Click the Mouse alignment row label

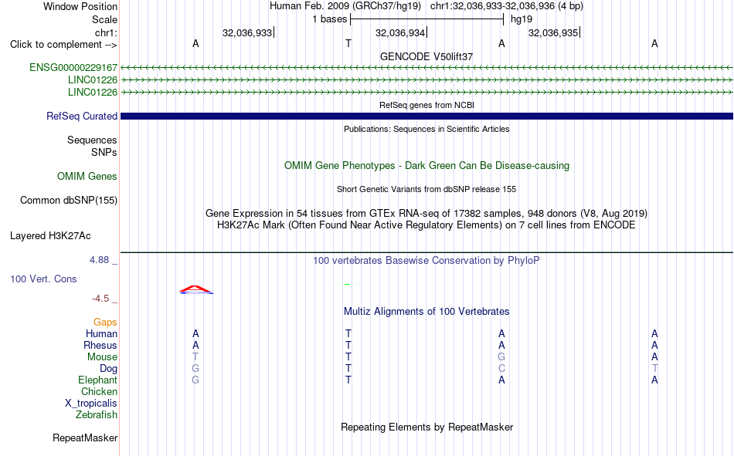click(x=102, y=356)
